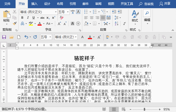The width and height of the screenshot is (176, 112).
Task: Click the Save icon in quick access toolbar
Action: point(4,37)
